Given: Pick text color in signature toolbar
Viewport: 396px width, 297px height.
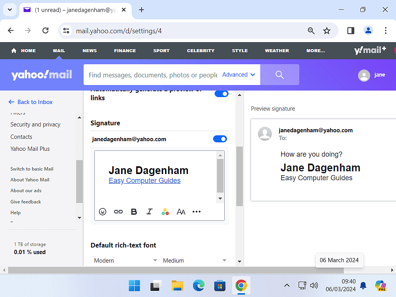Looking at the screenshot, I should (x=165, y=212).
